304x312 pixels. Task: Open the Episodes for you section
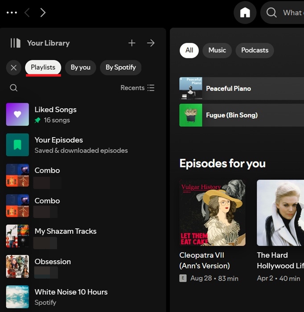[x=222, y=164]
